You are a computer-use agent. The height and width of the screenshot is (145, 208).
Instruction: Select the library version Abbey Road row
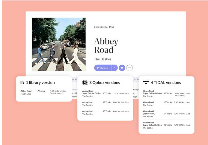(x=44, y=92)
